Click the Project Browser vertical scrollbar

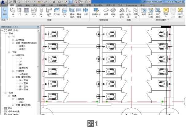pos(38,66)
